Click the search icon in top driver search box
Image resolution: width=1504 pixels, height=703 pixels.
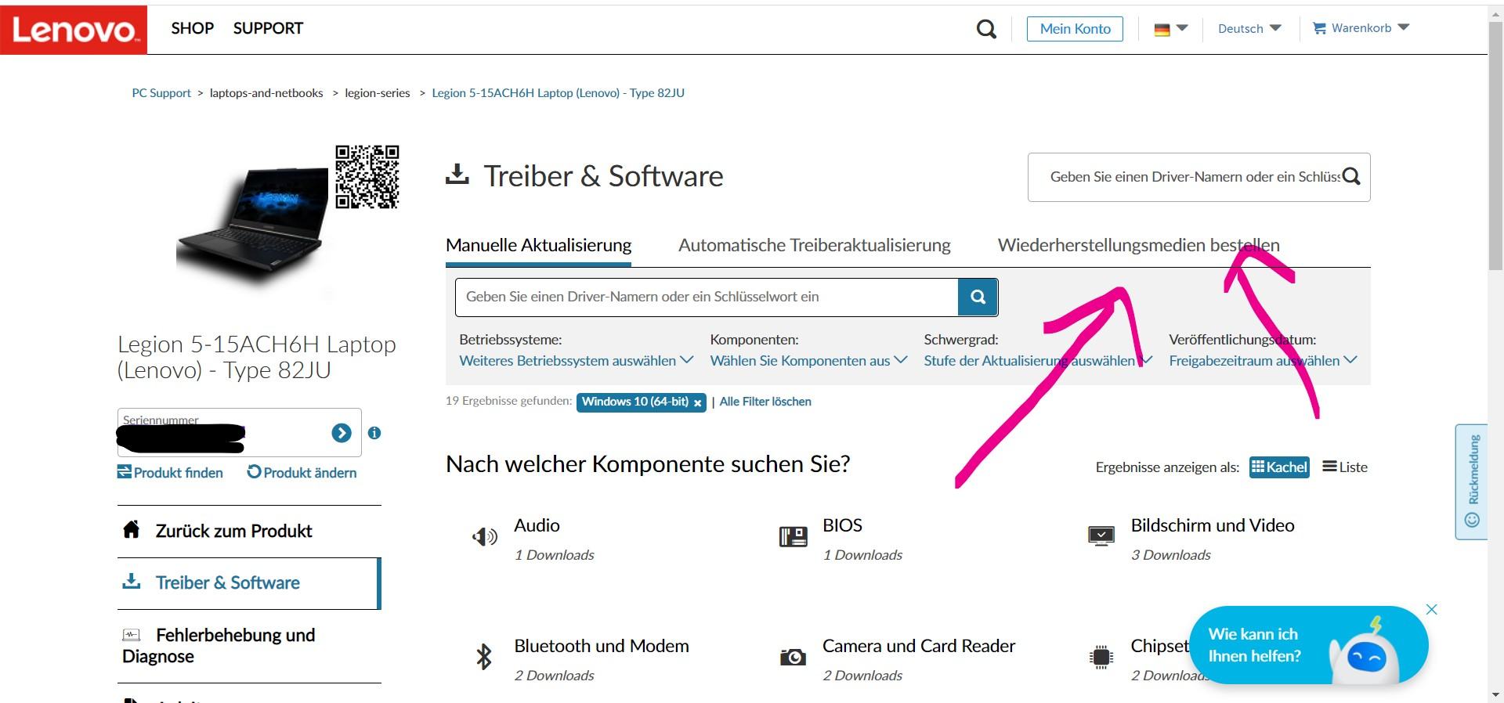(x=1351, y=177)
